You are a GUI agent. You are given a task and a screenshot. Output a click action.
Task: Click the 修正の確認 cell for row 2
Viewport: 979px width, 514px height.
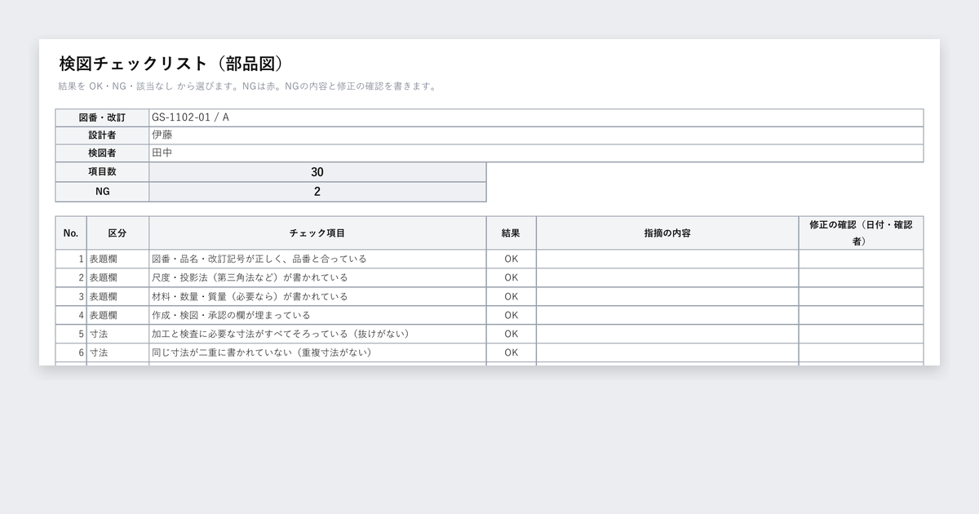pos(861,277)
